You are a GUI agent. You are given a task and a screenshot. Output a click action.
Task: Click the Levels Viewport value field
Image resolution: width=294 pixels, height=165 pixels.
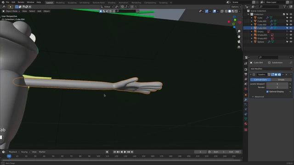click(x=277, y=84)
